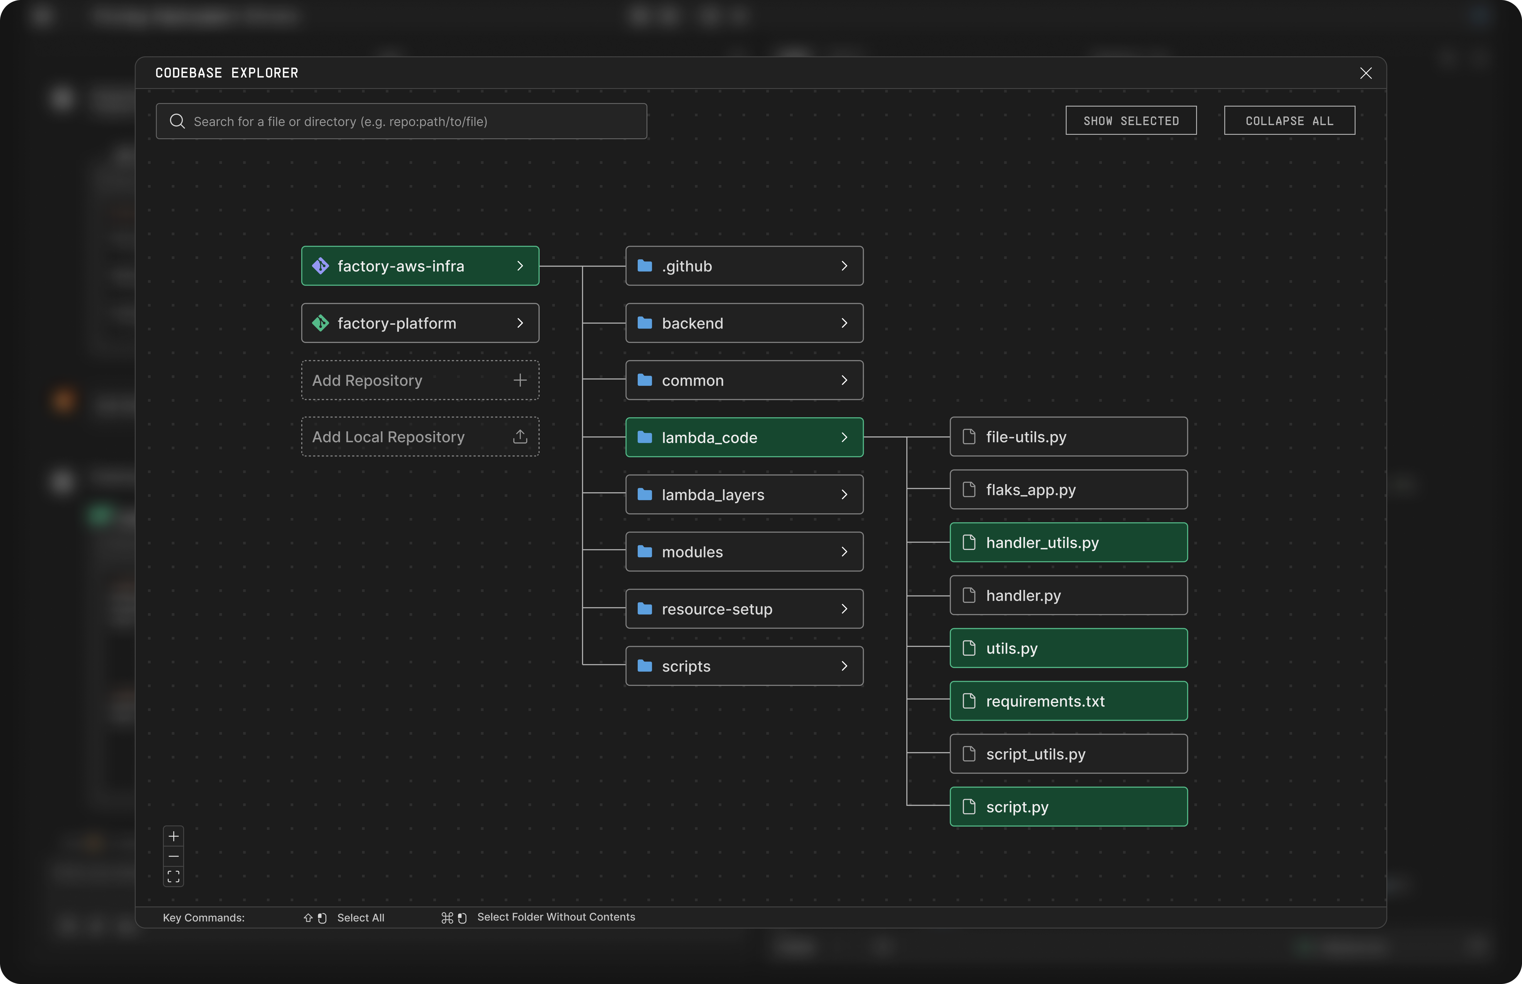
Task: Click the search magnifier icon
Action: pyautogui.click(x=178, y=121)
